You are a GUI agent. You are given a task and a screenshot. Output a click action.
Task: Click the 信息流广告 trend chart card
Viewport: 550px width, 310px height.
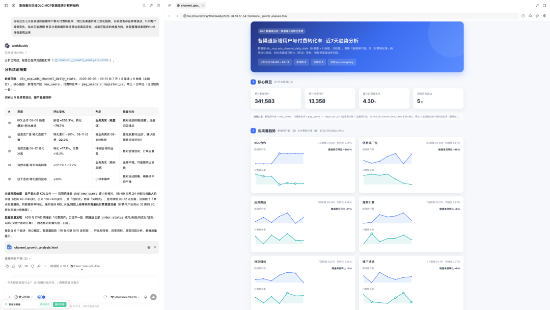[x=411, y=165]
